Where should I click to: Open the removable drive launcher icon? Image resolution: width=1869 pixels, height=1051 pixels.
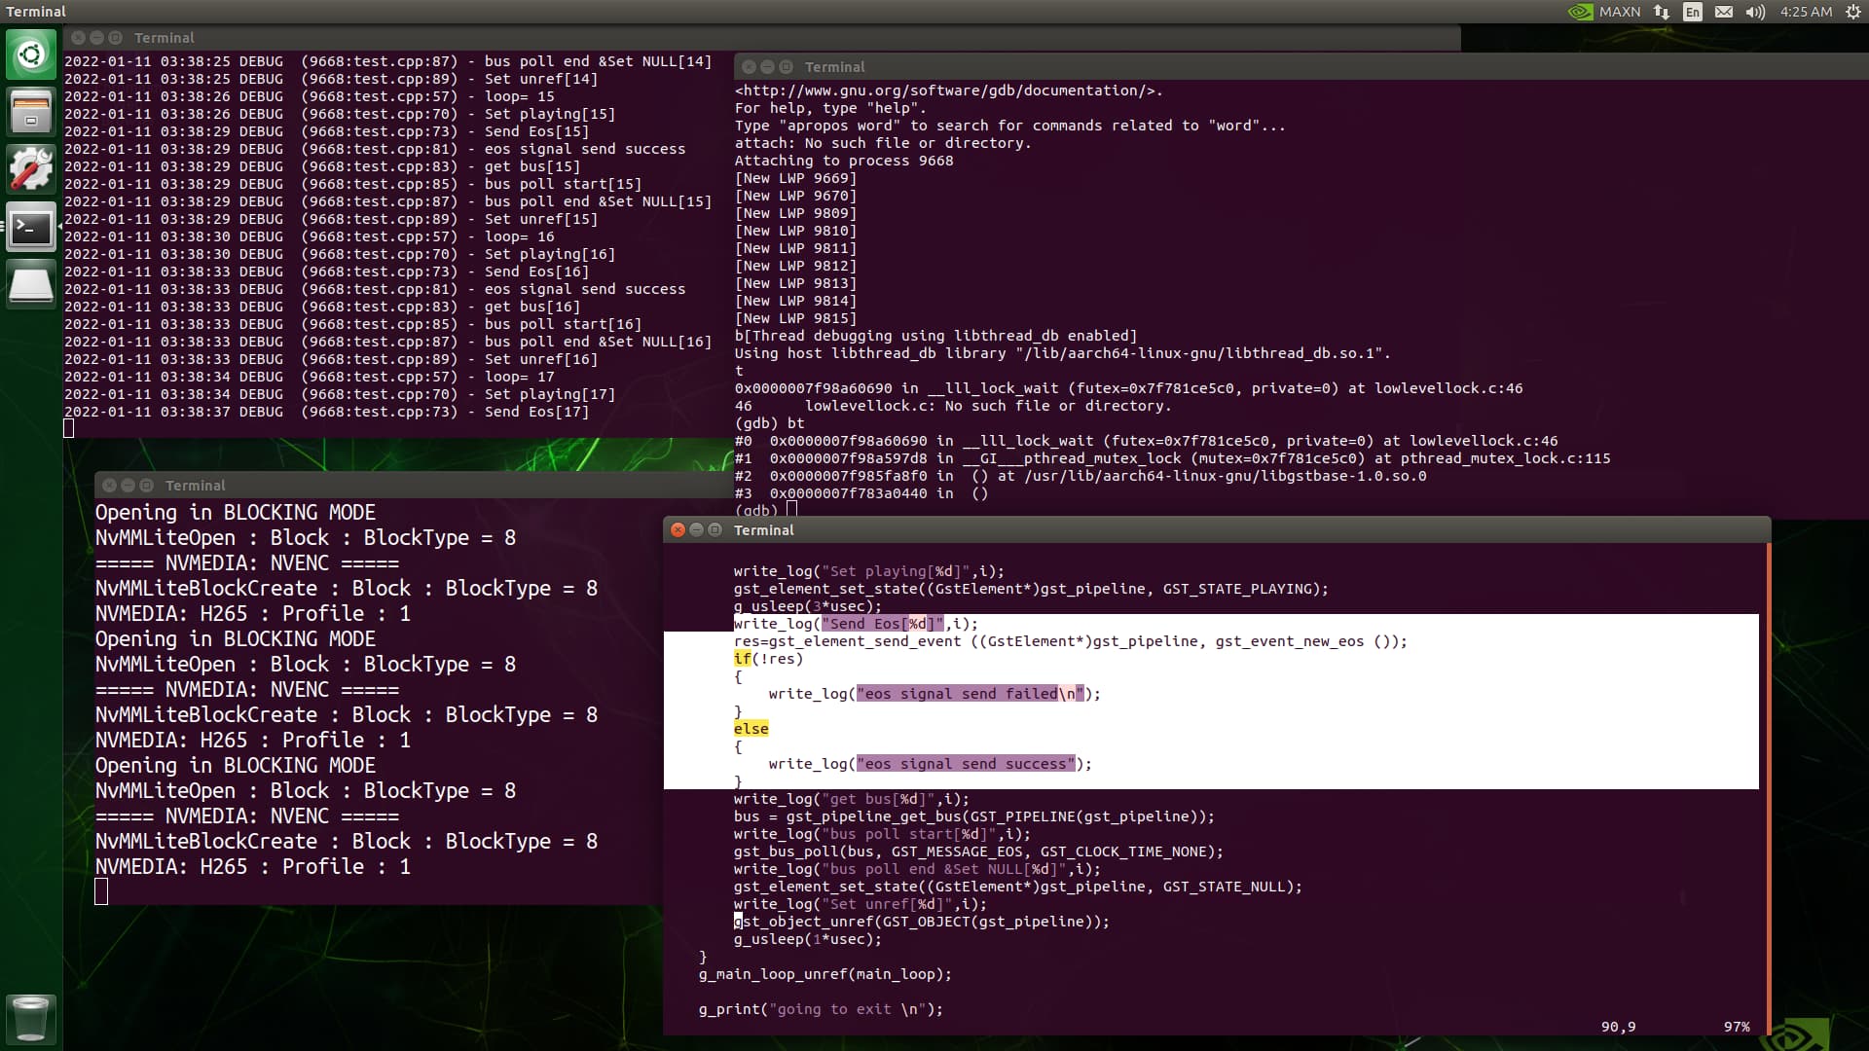(31, 285)
